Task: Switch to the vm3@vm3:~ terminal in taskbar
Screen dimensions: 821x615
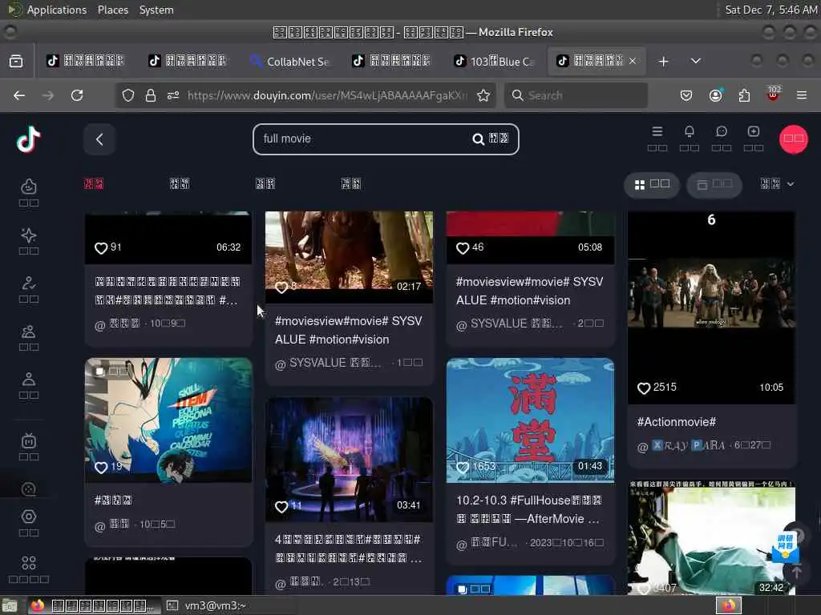Action: tap(207, 605)
